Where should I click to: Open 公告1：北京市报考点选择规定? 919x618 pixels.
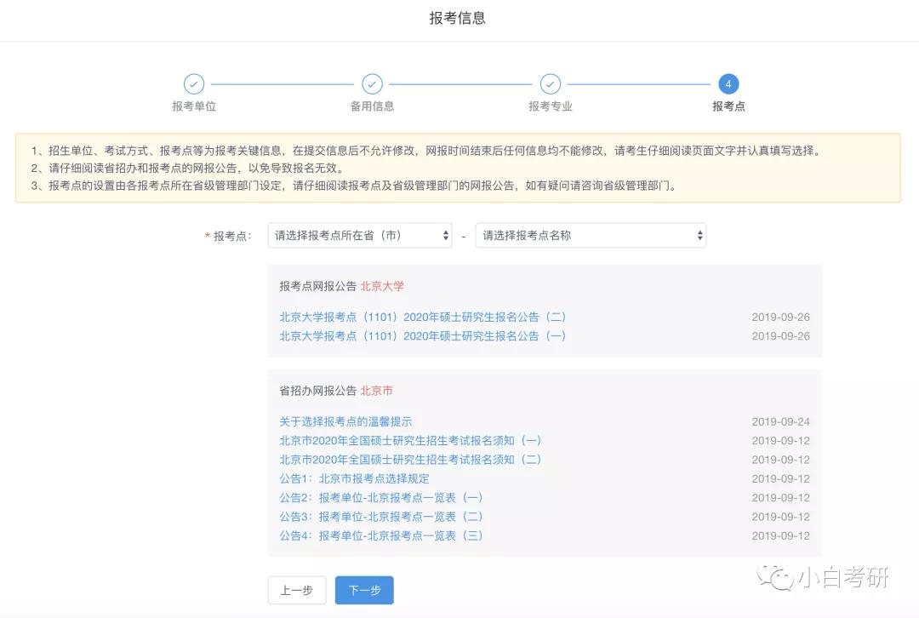(354, 478)
